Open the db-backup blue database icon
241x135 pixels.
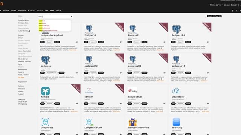176,122
